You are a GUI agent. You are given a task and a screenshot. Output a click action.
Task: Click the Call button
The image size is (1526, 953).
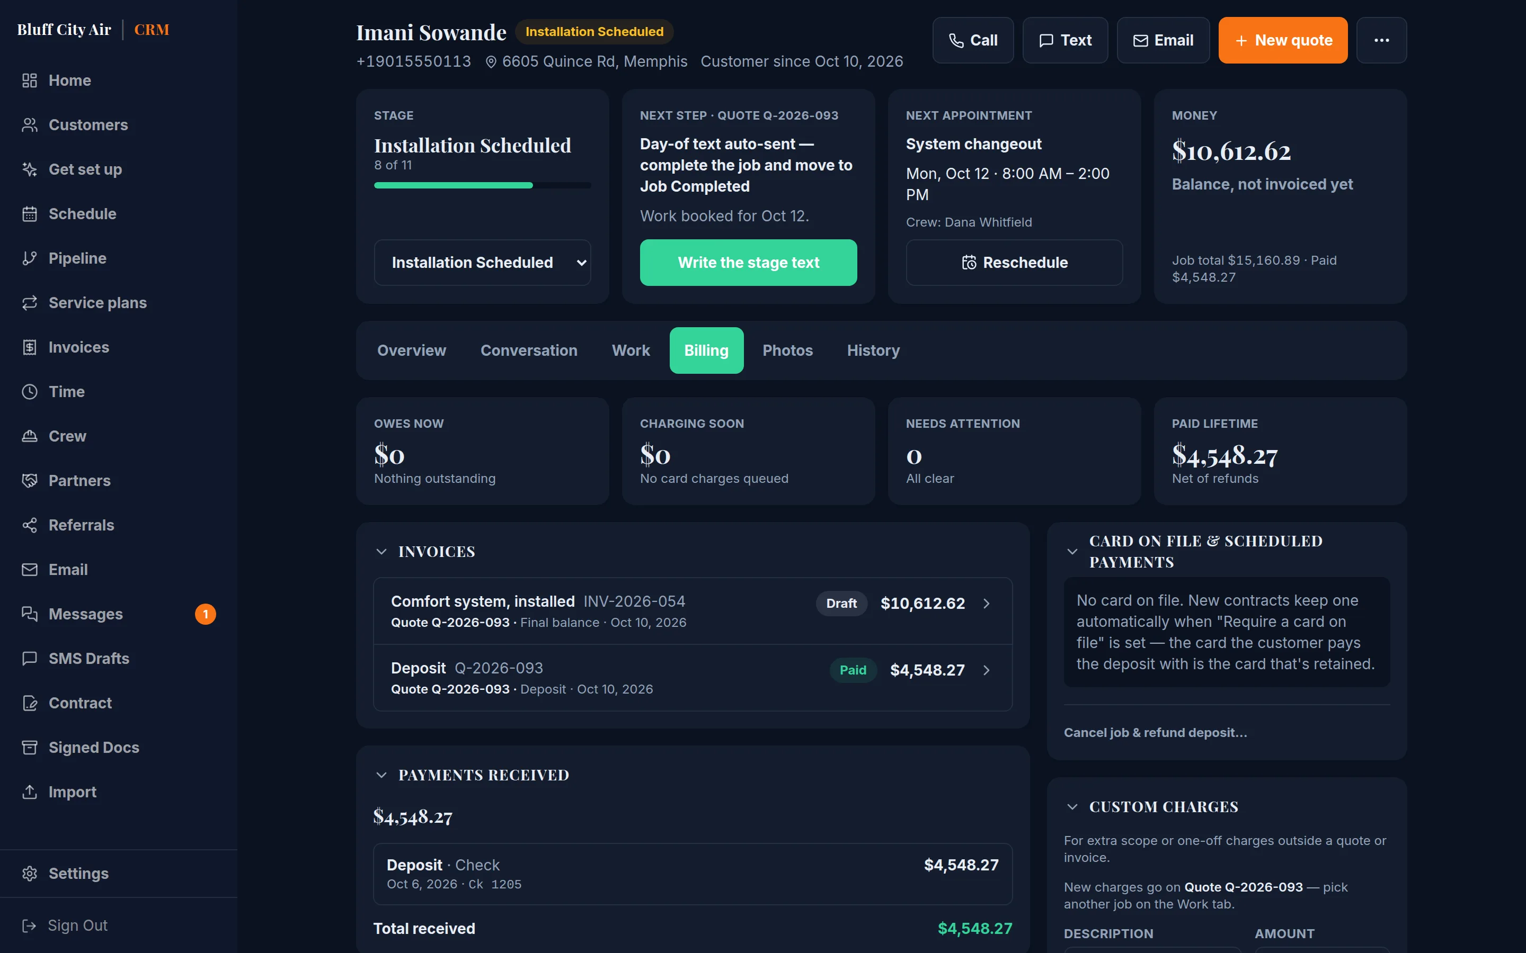click(x=973, y=40)
